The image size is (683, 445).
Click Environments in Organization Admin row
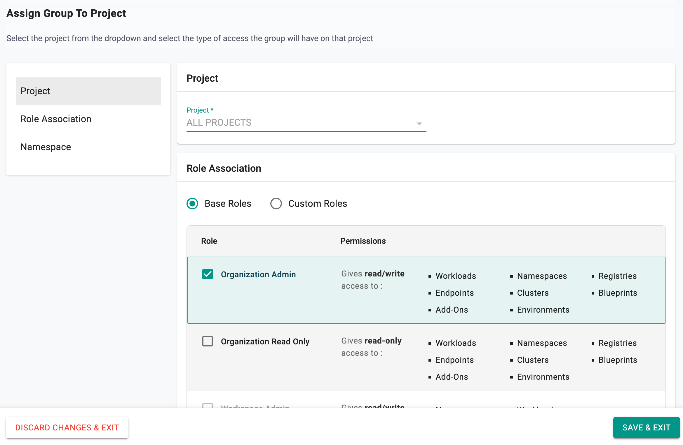(x=543, y=310)
